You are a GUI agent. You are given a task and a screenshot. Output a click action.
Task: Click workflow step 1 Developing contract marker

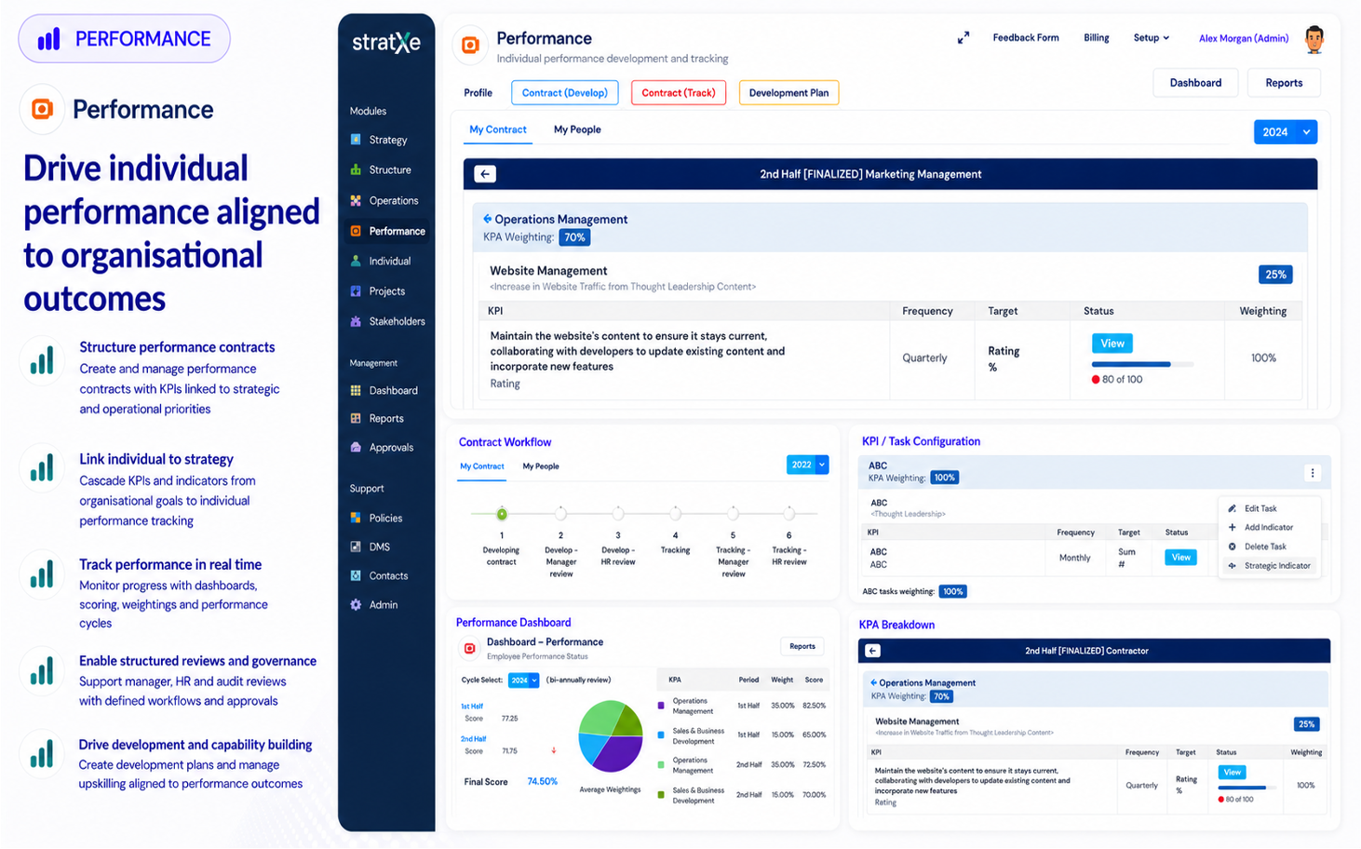(502, 514)
